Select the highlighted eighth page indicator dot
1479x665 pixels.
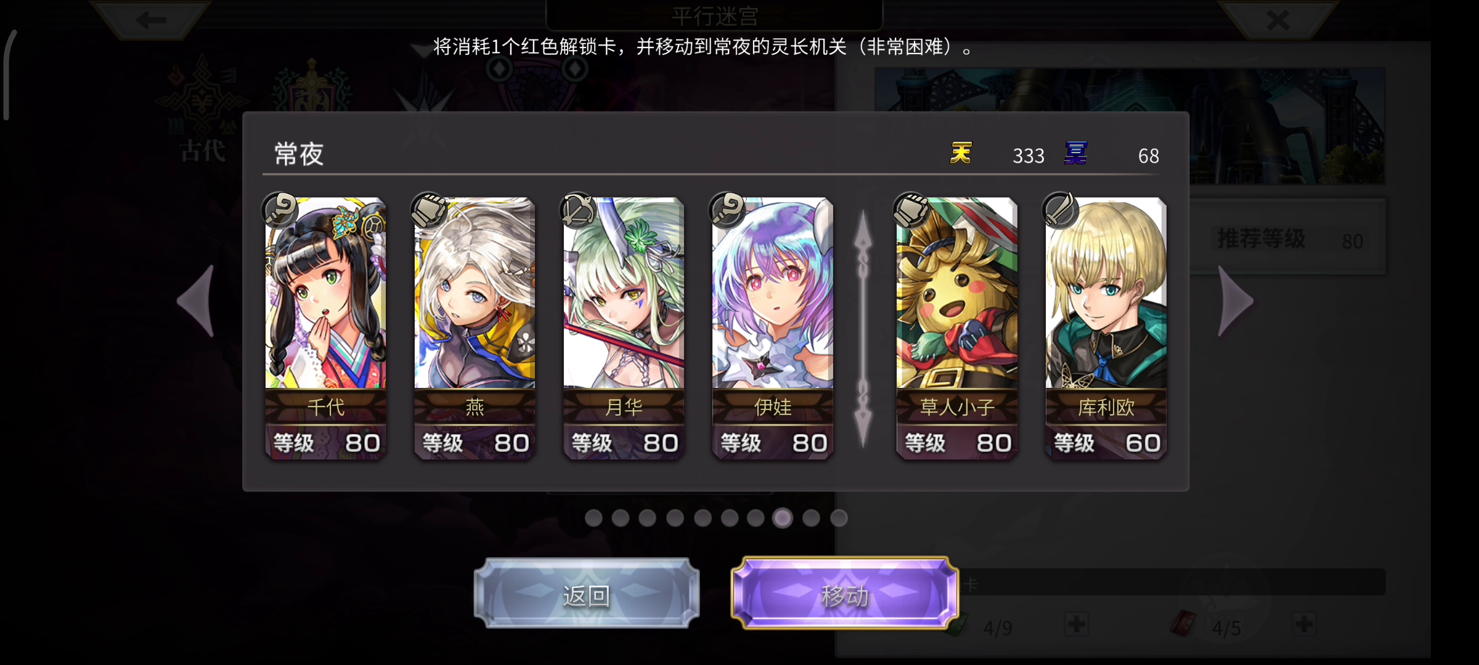pos(783,518)
